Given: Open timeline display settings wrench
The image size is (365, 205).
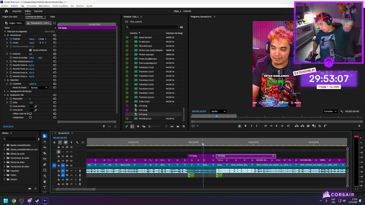Looking at the screenshot, I should tap(77, 142).
